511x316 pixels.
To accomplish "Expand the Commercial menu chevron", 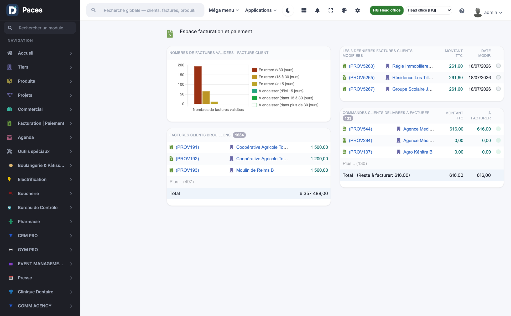I will click(71, 109).
